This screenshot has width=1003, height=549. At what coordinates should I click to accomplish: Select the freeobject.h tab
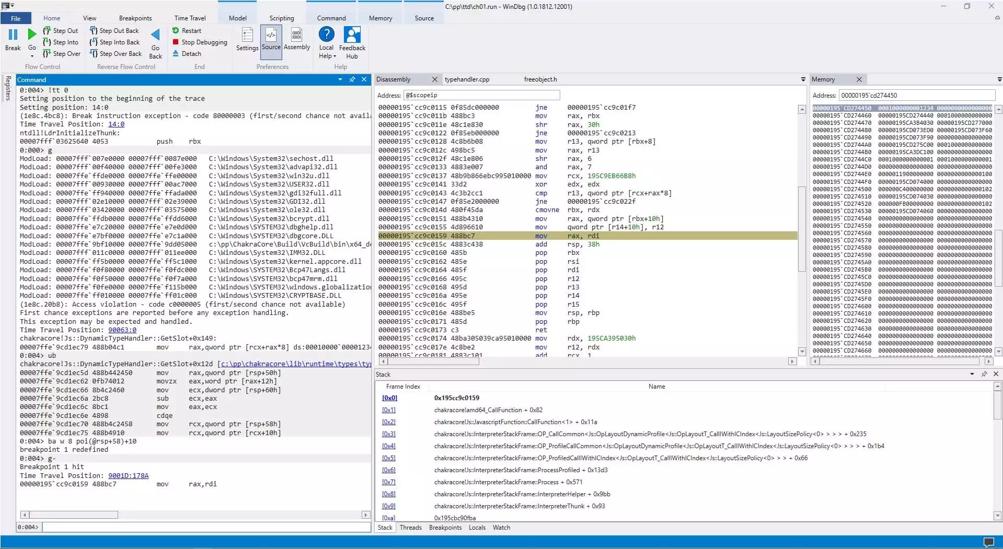coord(540,79)
